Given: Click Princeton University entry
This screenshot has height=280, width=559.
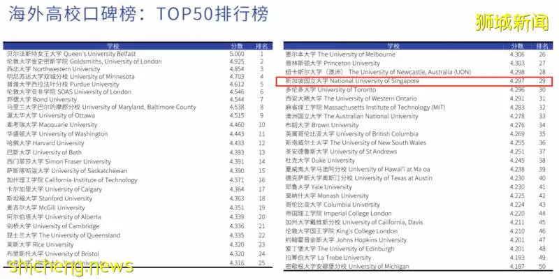Looking at the screenshot, I should (x=333, y=64).
